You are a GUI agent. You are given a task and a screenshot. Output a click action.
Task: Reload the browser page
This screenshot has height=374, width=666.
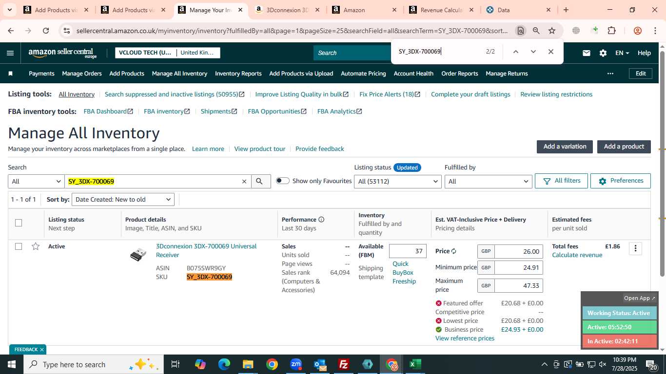(x=46, y=31)
